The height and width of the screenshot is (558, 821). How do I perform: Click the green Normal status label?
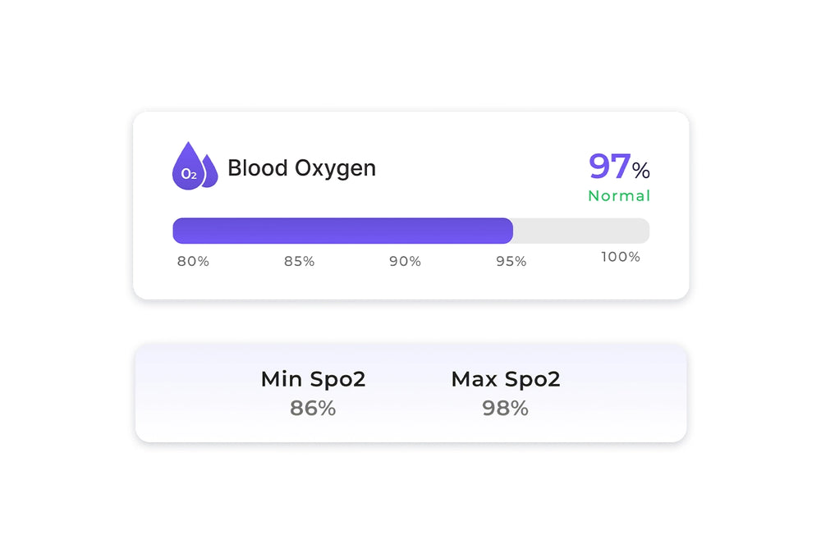click(x=619, y=196)
